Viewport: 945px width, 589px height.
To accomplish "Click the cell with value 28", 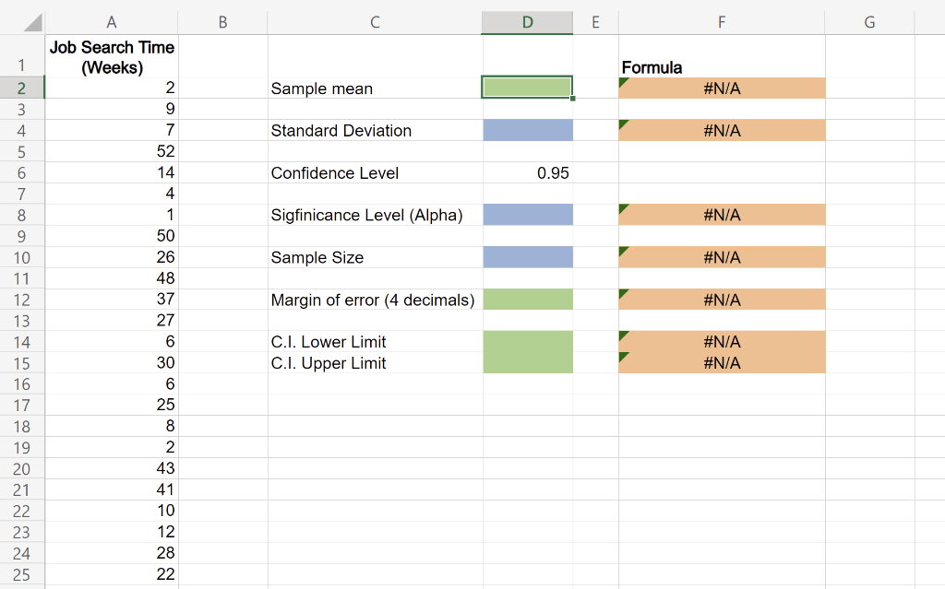I will (112, 553).
